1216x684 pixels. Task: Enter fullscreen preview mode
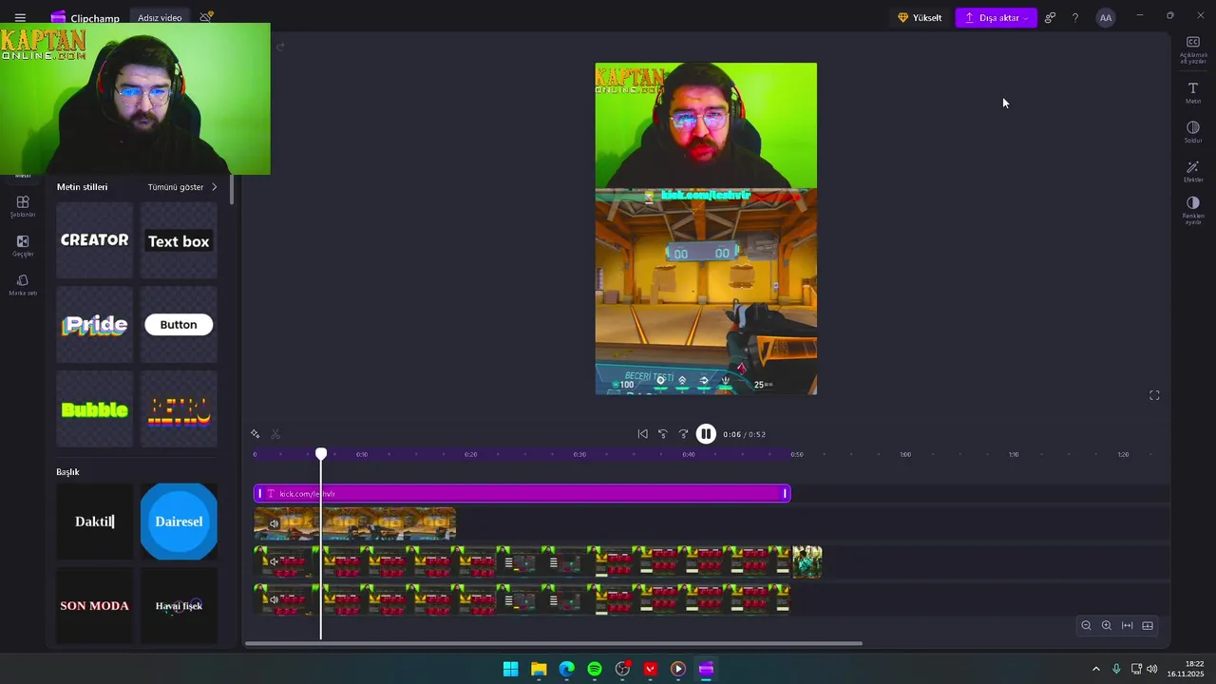coord(1154,395)
